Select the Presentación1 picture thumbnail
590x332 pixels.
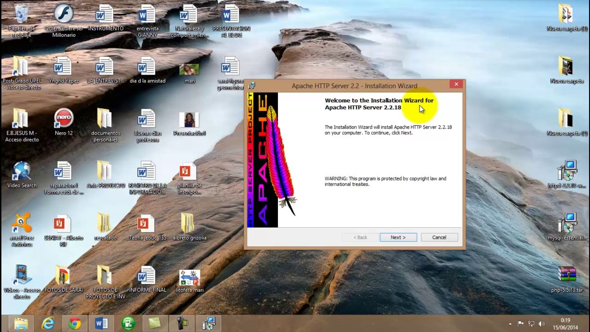pyautogui.click(x=189, y=124)
